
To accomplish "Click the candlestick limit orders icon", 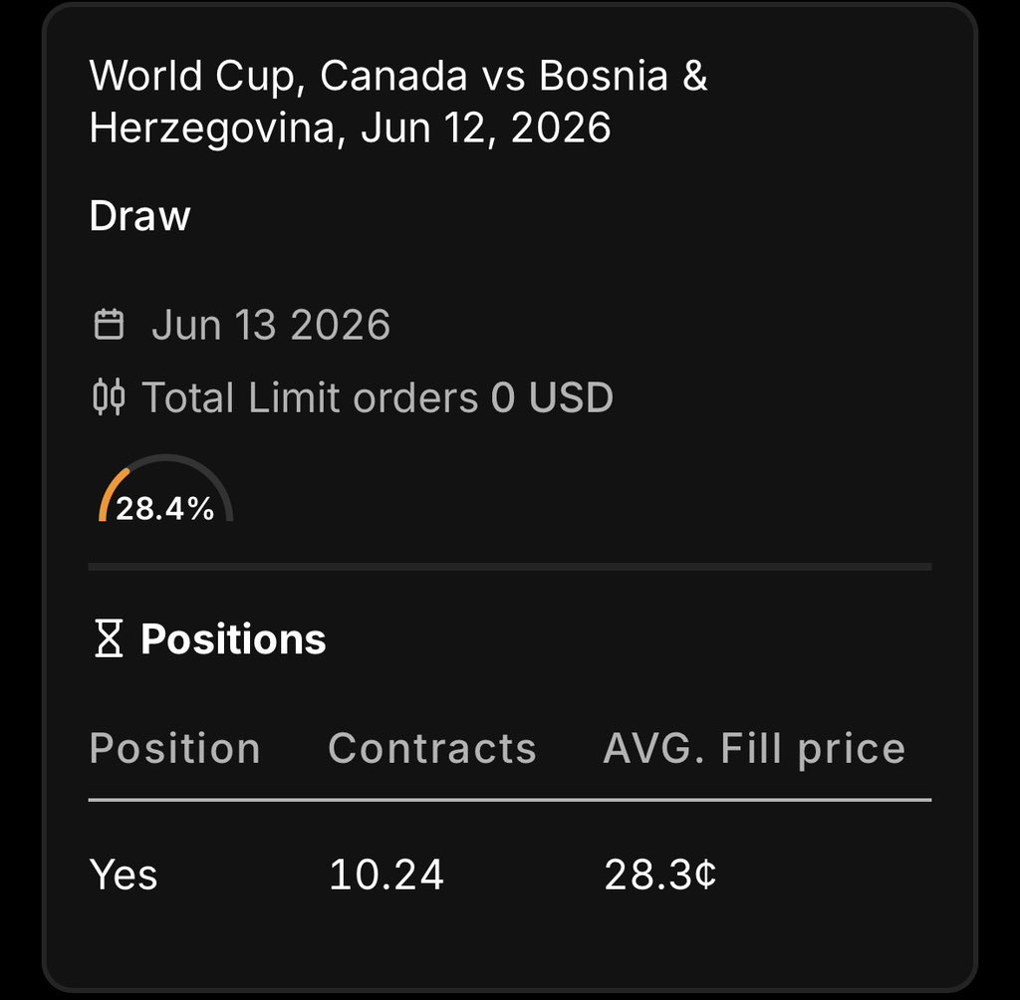I will pyautogui.click(x=109, y=396).
